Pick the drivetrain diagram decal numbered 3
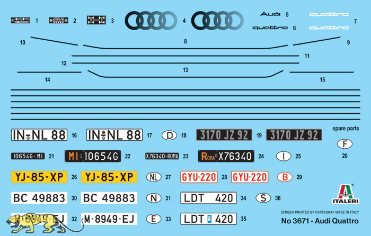Viewport: 371px width, 236px height. [x=96, y=20]
